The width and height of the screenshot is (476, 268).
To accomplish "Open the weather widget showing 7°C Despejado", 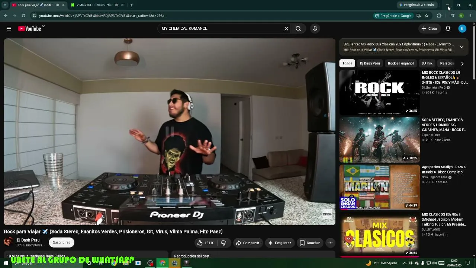I will coord(381,263).
